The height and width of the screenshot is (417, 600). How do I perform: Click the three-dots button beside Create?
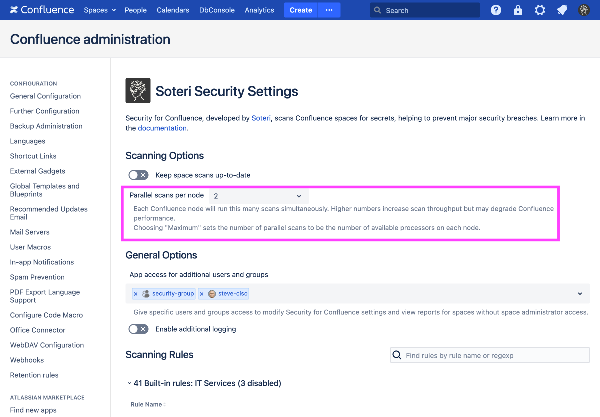click(x=329, y=10)
